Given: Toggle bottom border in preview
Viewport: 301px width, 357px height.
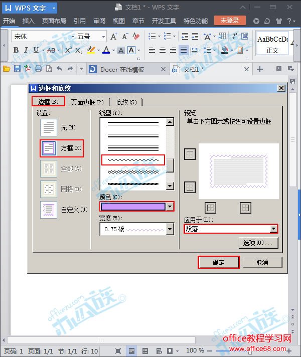Looking at the screenshot, I should pyautogui.click(x=190, y=187).
